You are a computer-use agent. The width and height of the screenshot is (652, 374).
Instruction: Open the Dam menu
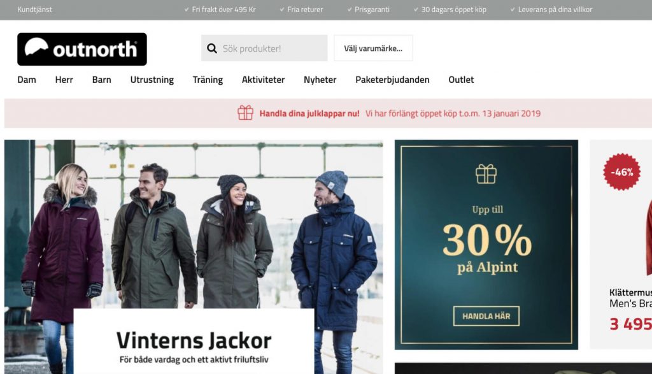(27, 80)
